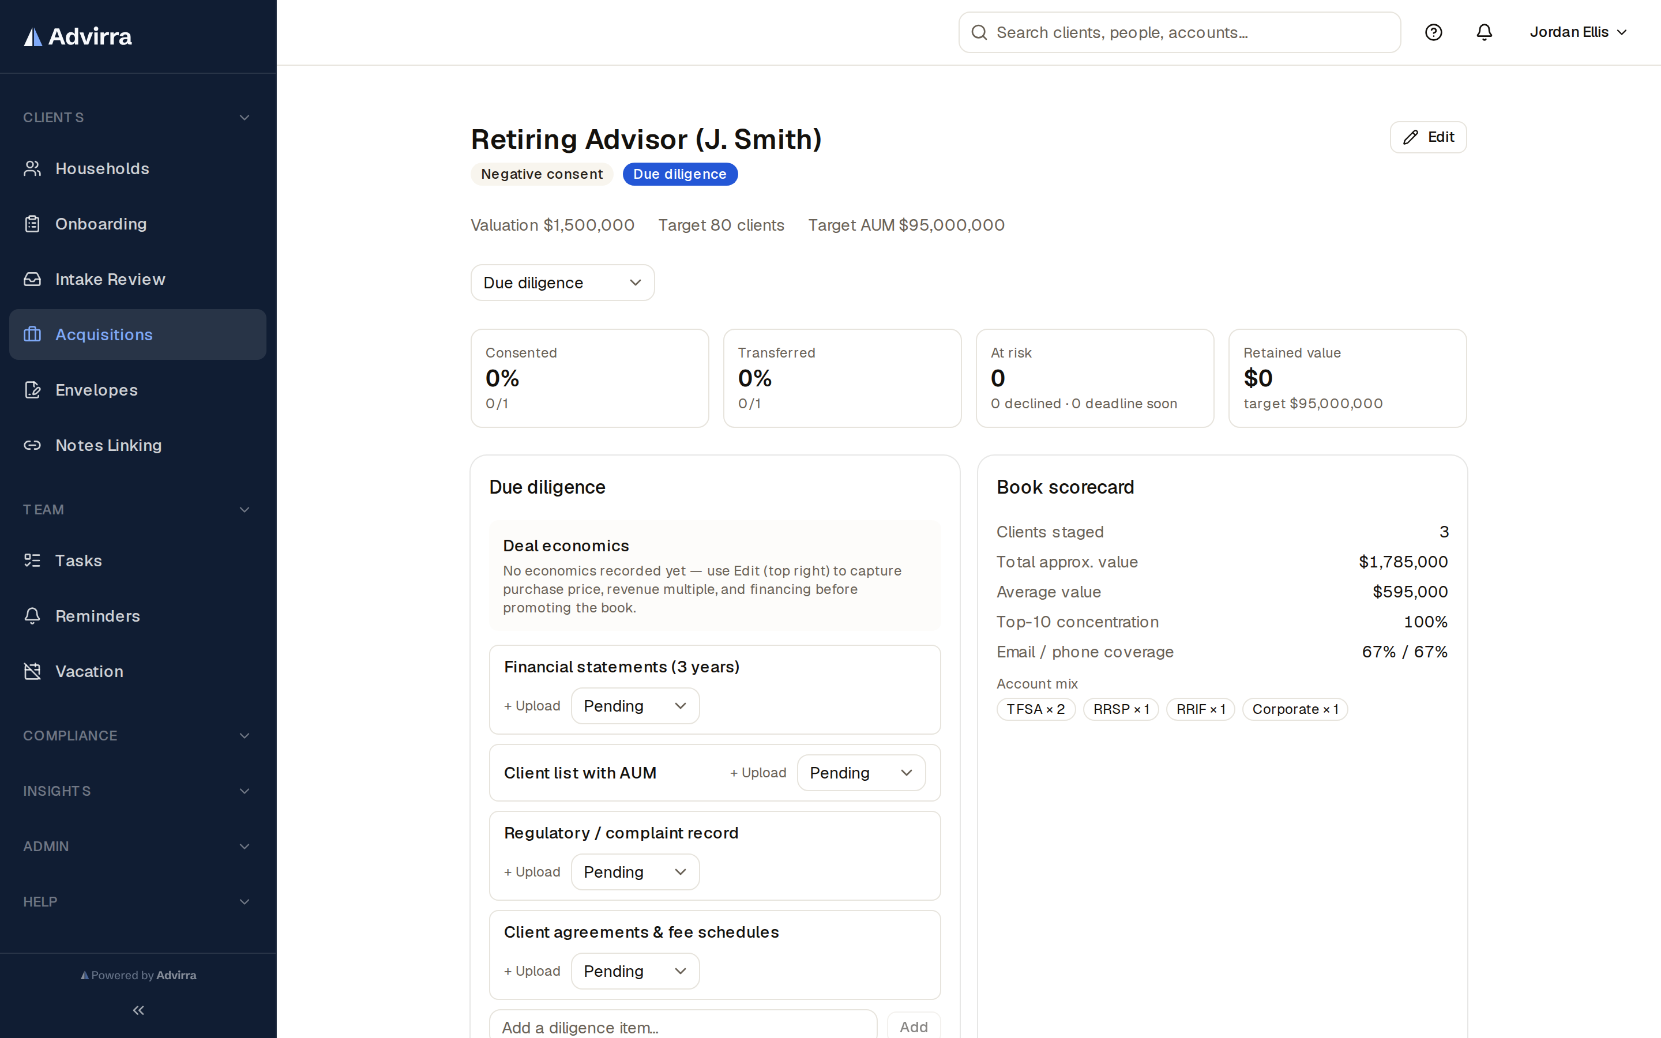Go to Intake Review

pyautogui.click(x=138, y=280)
